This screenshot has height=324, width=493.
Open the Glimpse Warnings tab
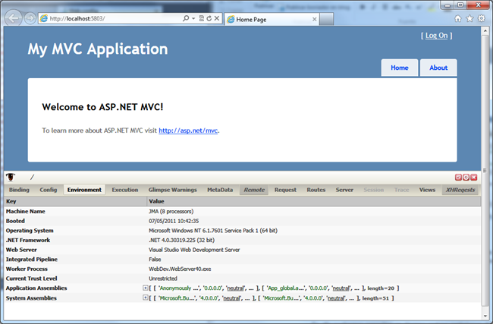[172, 190]
